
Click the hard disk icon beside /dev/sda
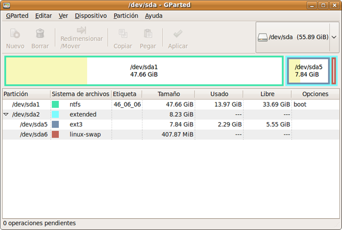[264, 37]
